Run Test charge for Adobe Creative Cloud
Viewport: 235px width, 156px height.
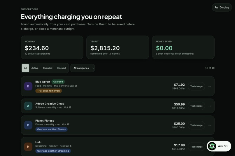pos(196,106)
